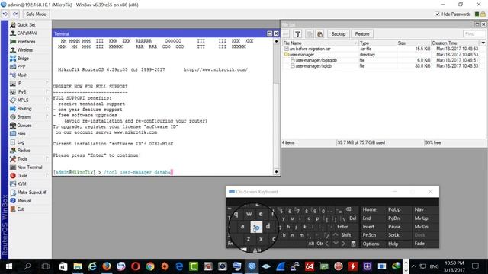Click Enter key on On-Screen Keyboard
488x274 pixels.
pos(342,227)
